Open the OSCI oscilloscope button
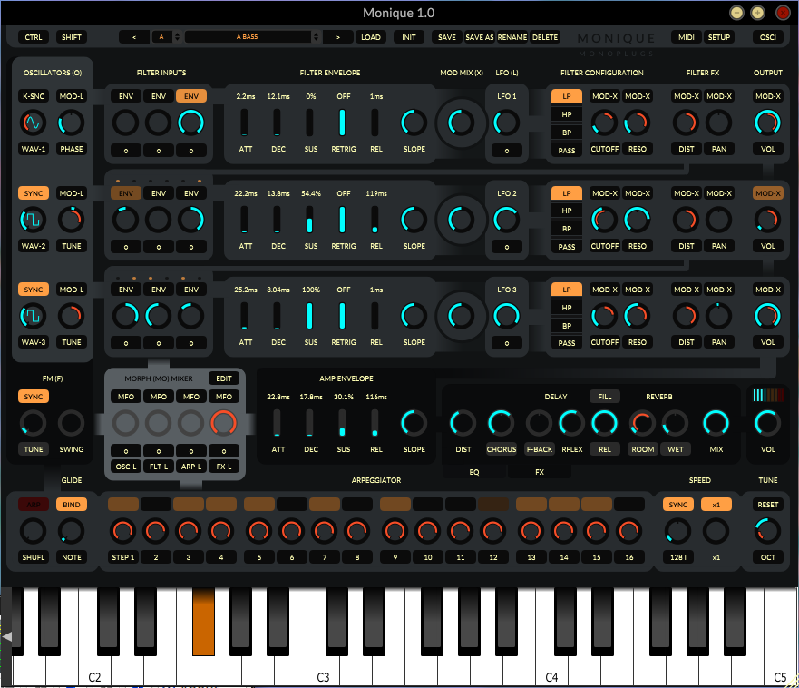The image size is (799, 688). (x=768, y=37)
